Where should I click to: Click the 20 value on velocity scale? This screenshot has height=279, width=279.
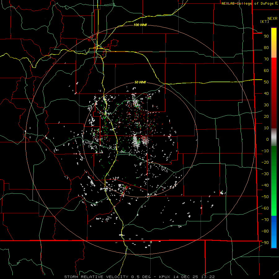266,117
